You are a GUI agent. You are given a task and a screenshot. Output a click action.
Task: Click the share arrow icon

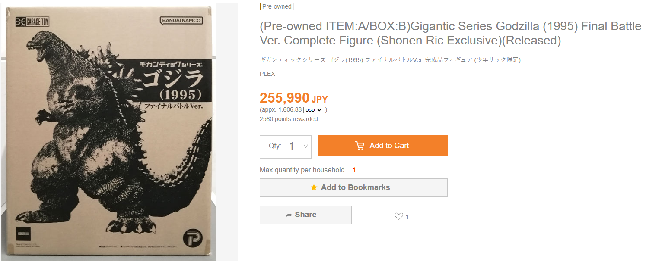click(x=289, y=215)
